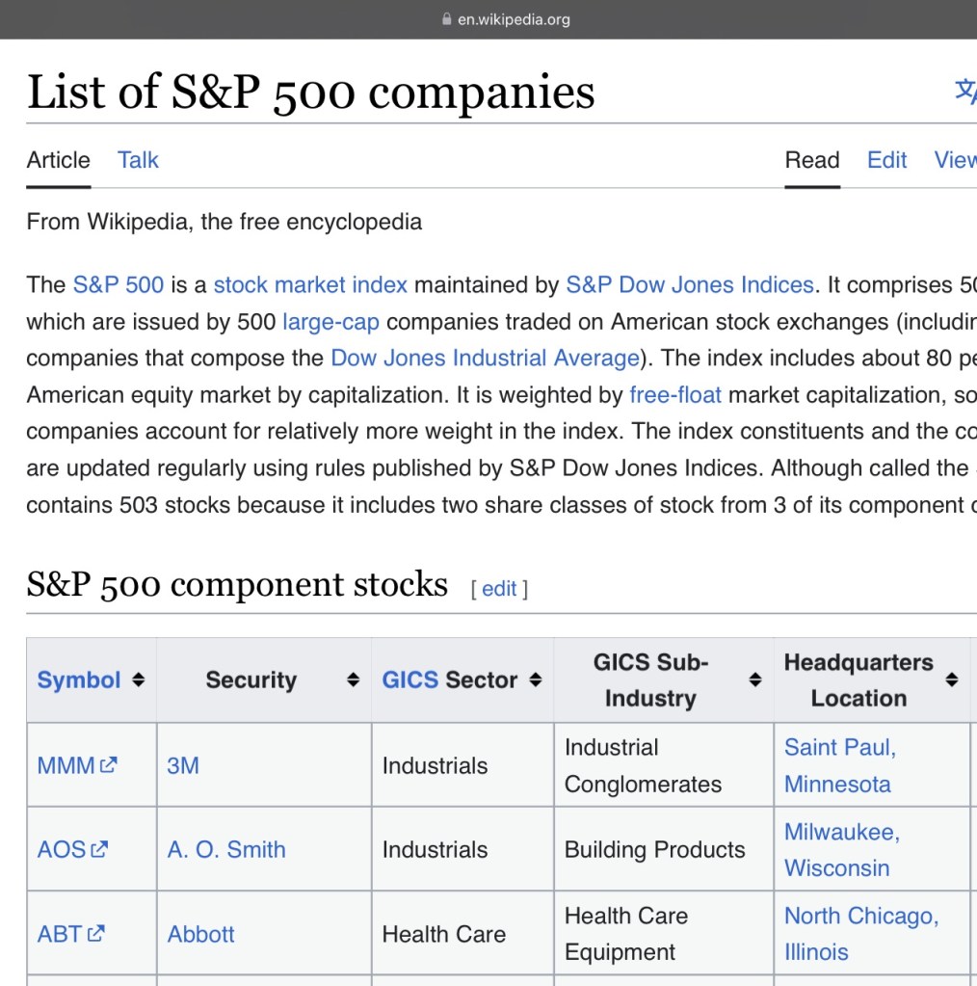The height and width of the screenshot is (986, 977).
Task: Sort by Headquarters Location column arrows
Action: tap(951, 680)
